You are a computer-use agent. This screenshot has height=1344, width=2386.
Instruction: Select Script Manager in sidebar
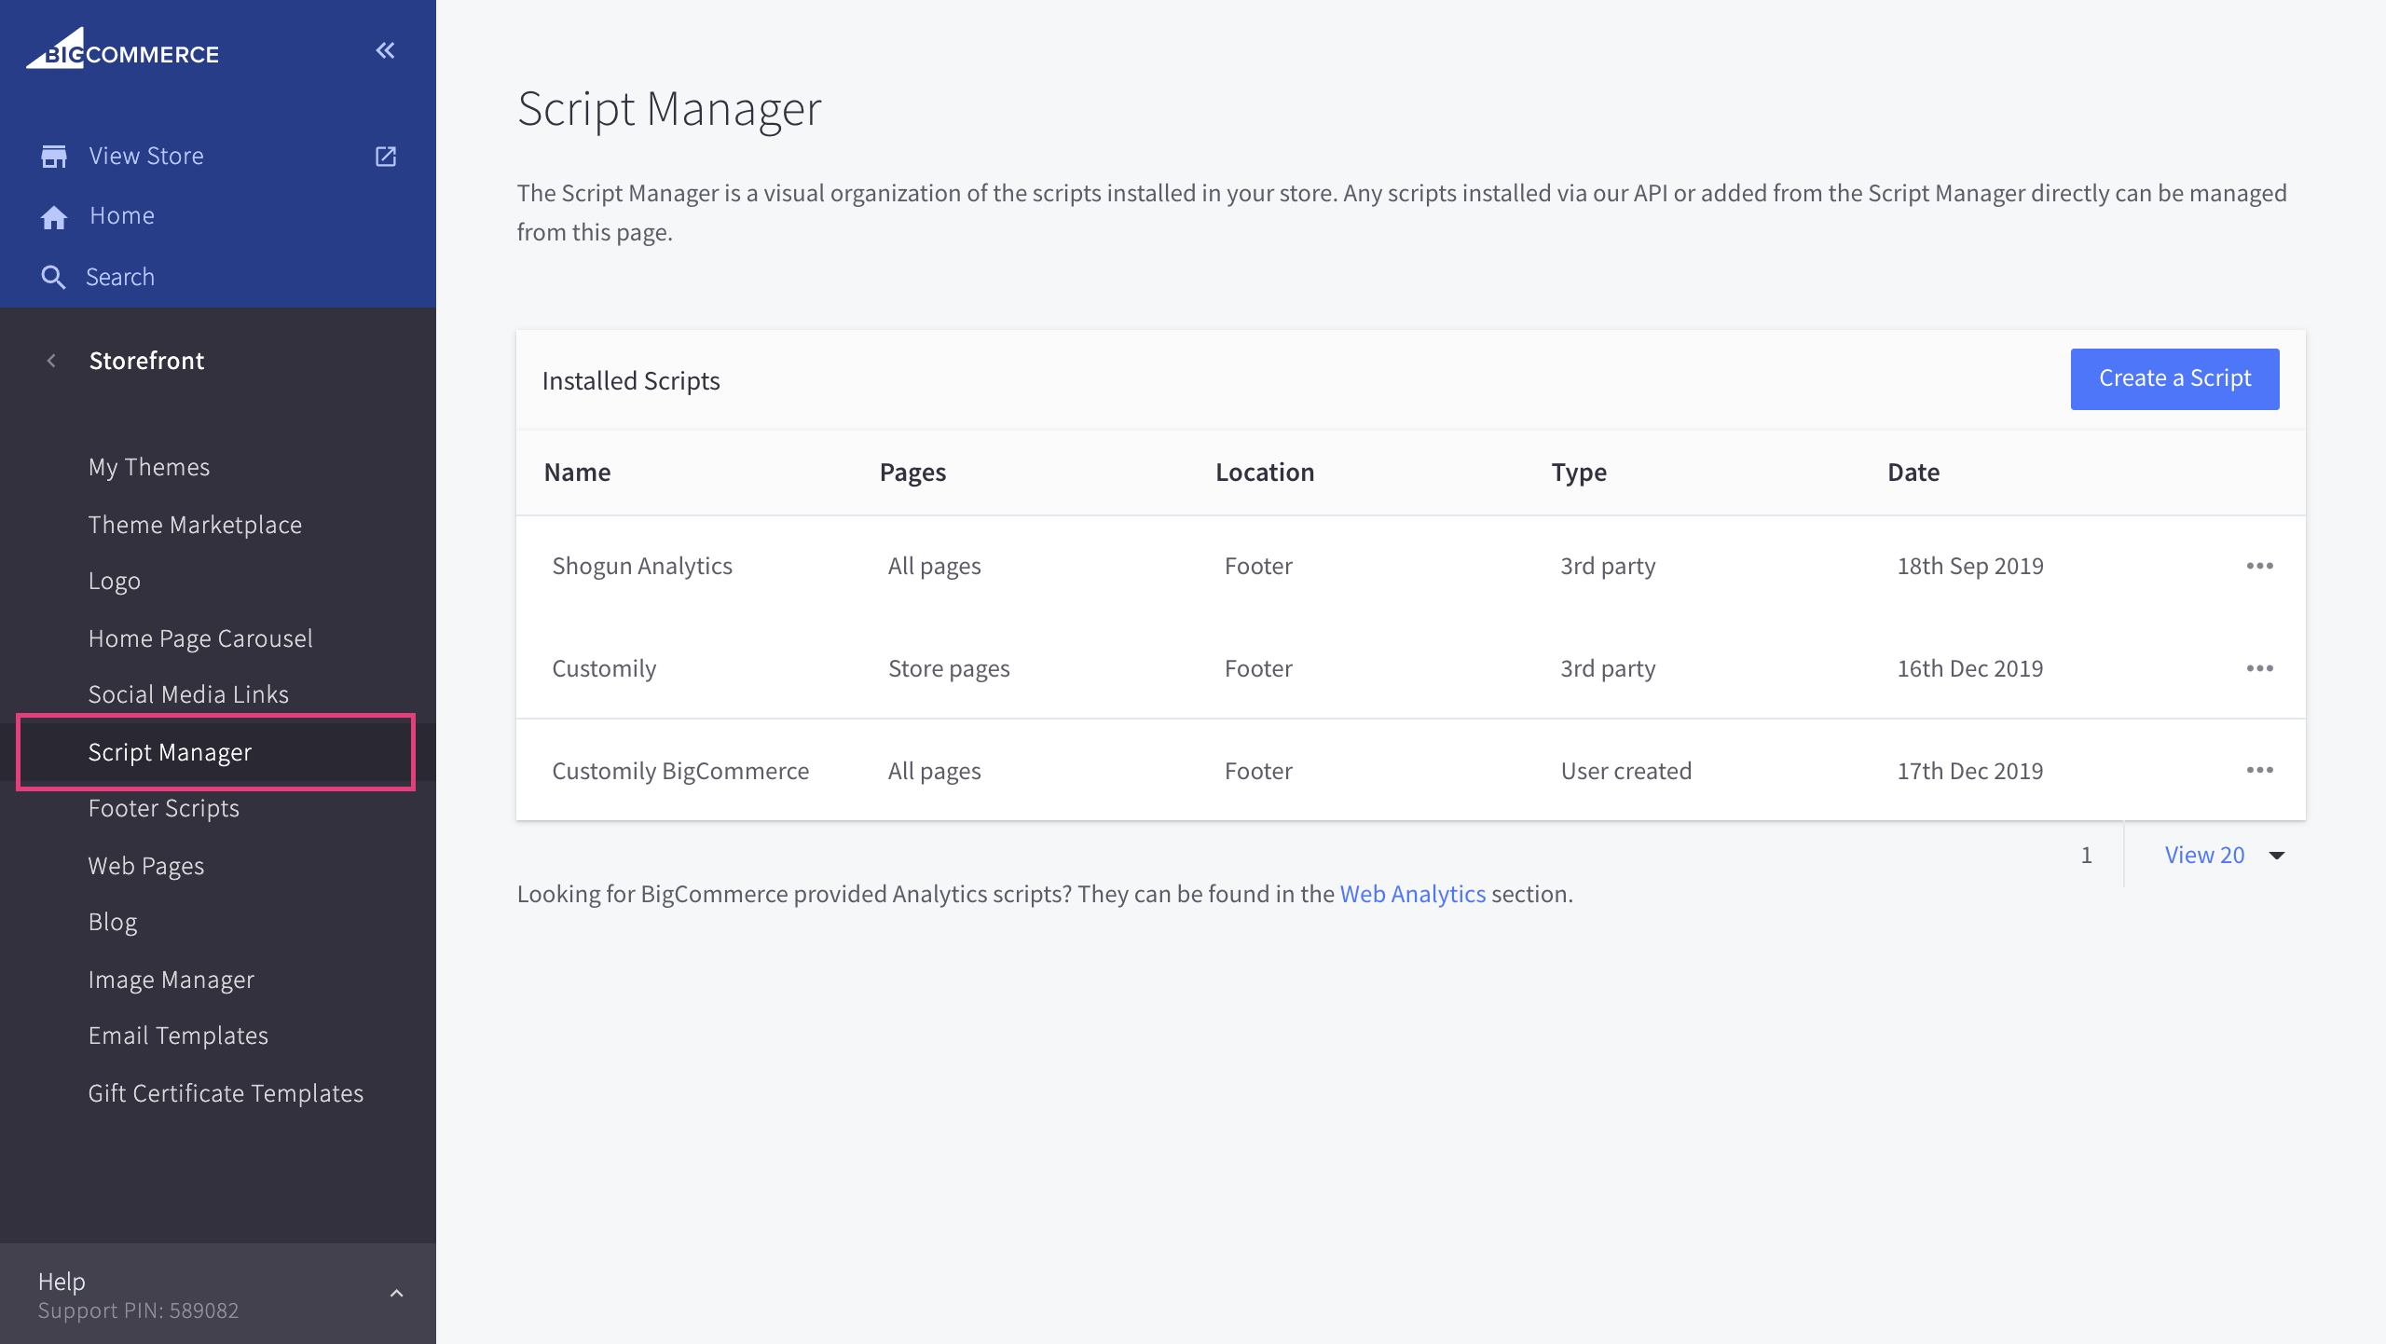pyautogui.click(x=216, y=752)
